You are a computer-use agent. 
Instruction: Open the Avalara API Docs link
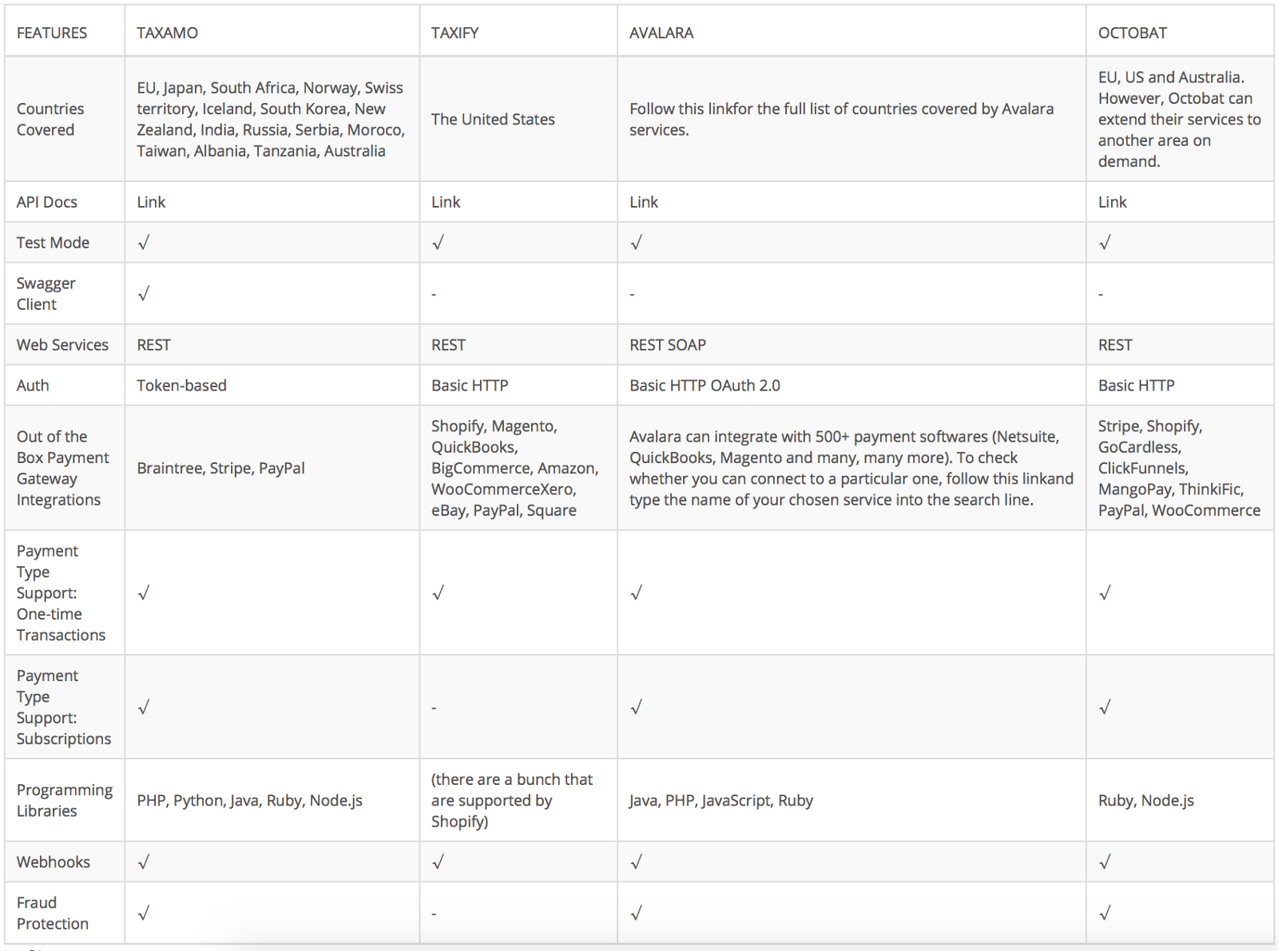coord(644,202)
